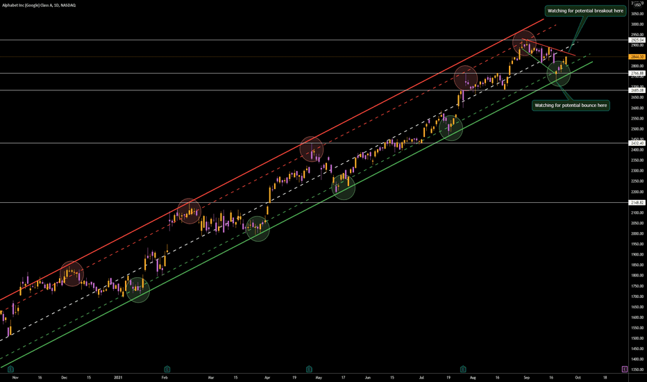This screenshot has height=382, width=647.
Task: Click the May label on time axis
Action: coord(319,377)
